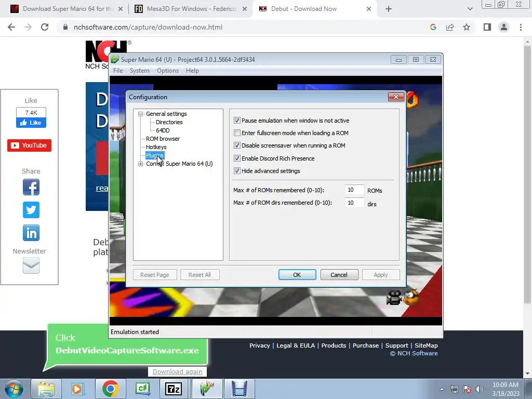Open Chrome from the taskbar

pos(110,389)
